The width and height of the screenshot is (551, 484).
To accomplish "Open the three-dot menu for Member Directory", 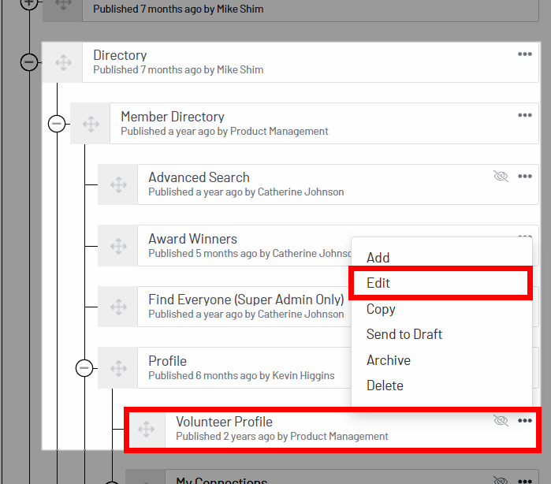I will pyautogui.click(x=525, y=115).
